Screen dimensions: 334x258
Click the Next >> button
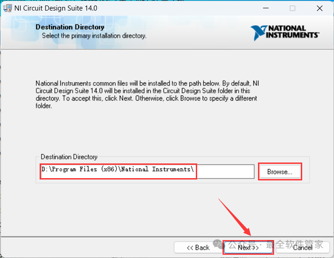click(248, 247)
